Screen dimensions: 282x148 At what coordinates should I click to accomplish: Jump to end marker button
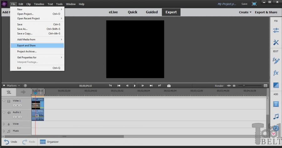(159, 86)
